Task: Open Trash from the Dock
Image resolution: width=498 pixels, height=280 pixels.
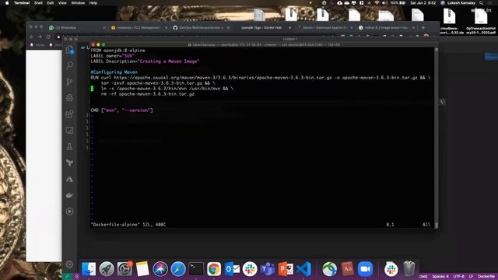Action: tap(409, 269)
